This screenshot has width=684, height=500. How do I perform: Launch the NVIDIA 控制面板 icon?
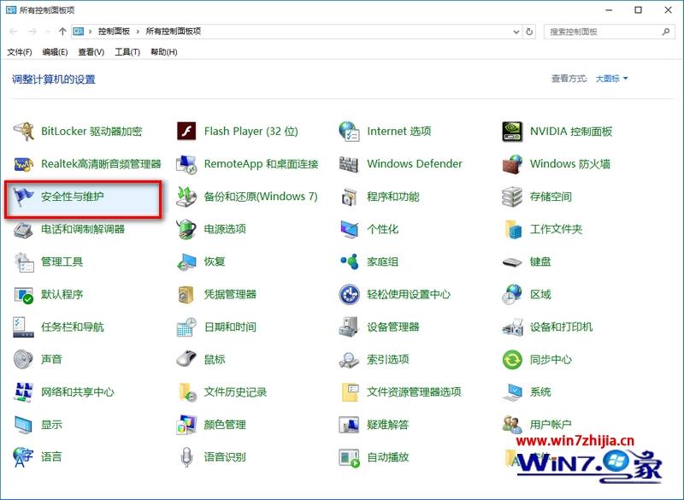click(x=512, y=132)
